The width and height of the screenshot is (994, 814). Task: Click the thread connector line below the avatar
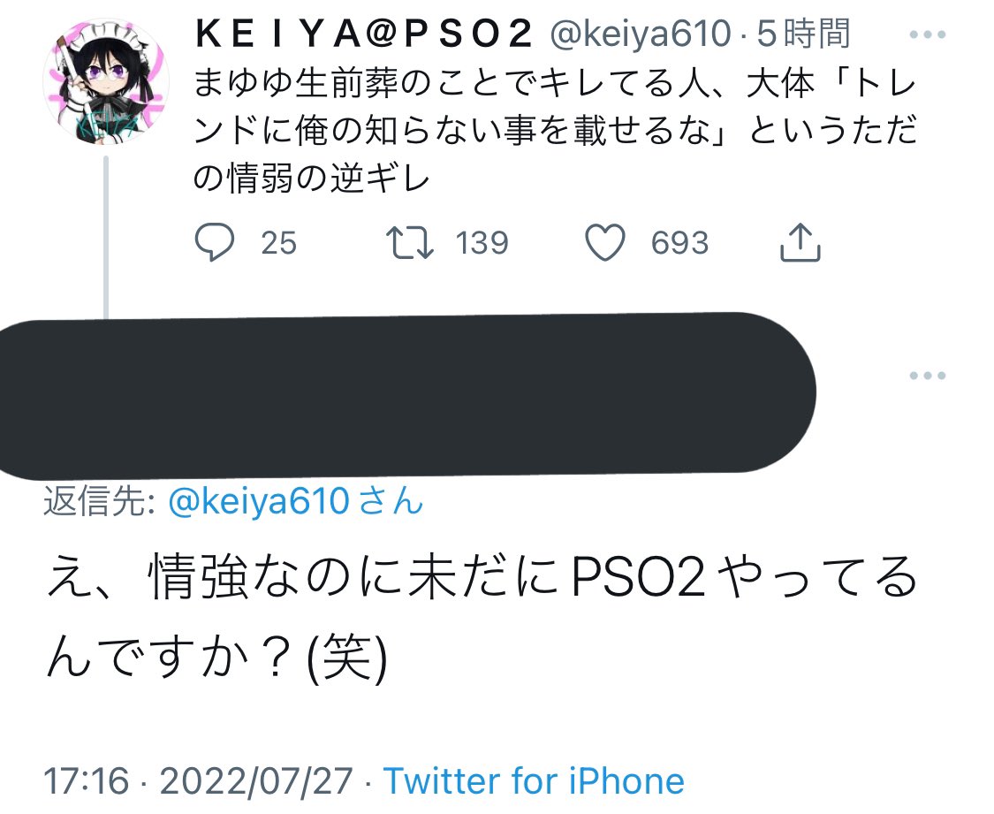click(x=106, y=236)
